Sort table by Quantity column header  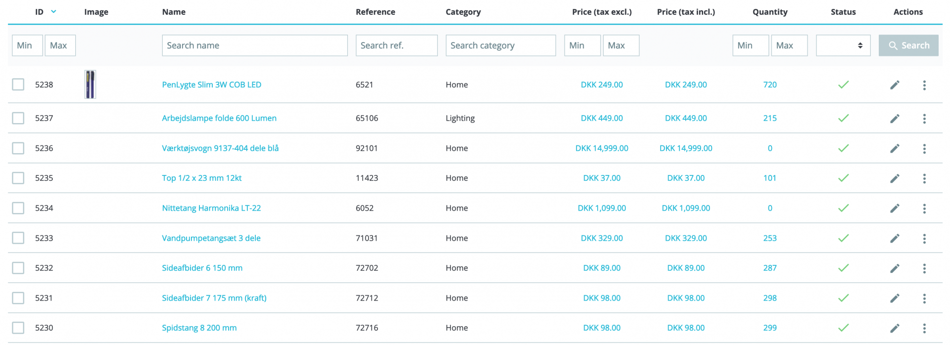pyautogui.click(x=769, y=12)
